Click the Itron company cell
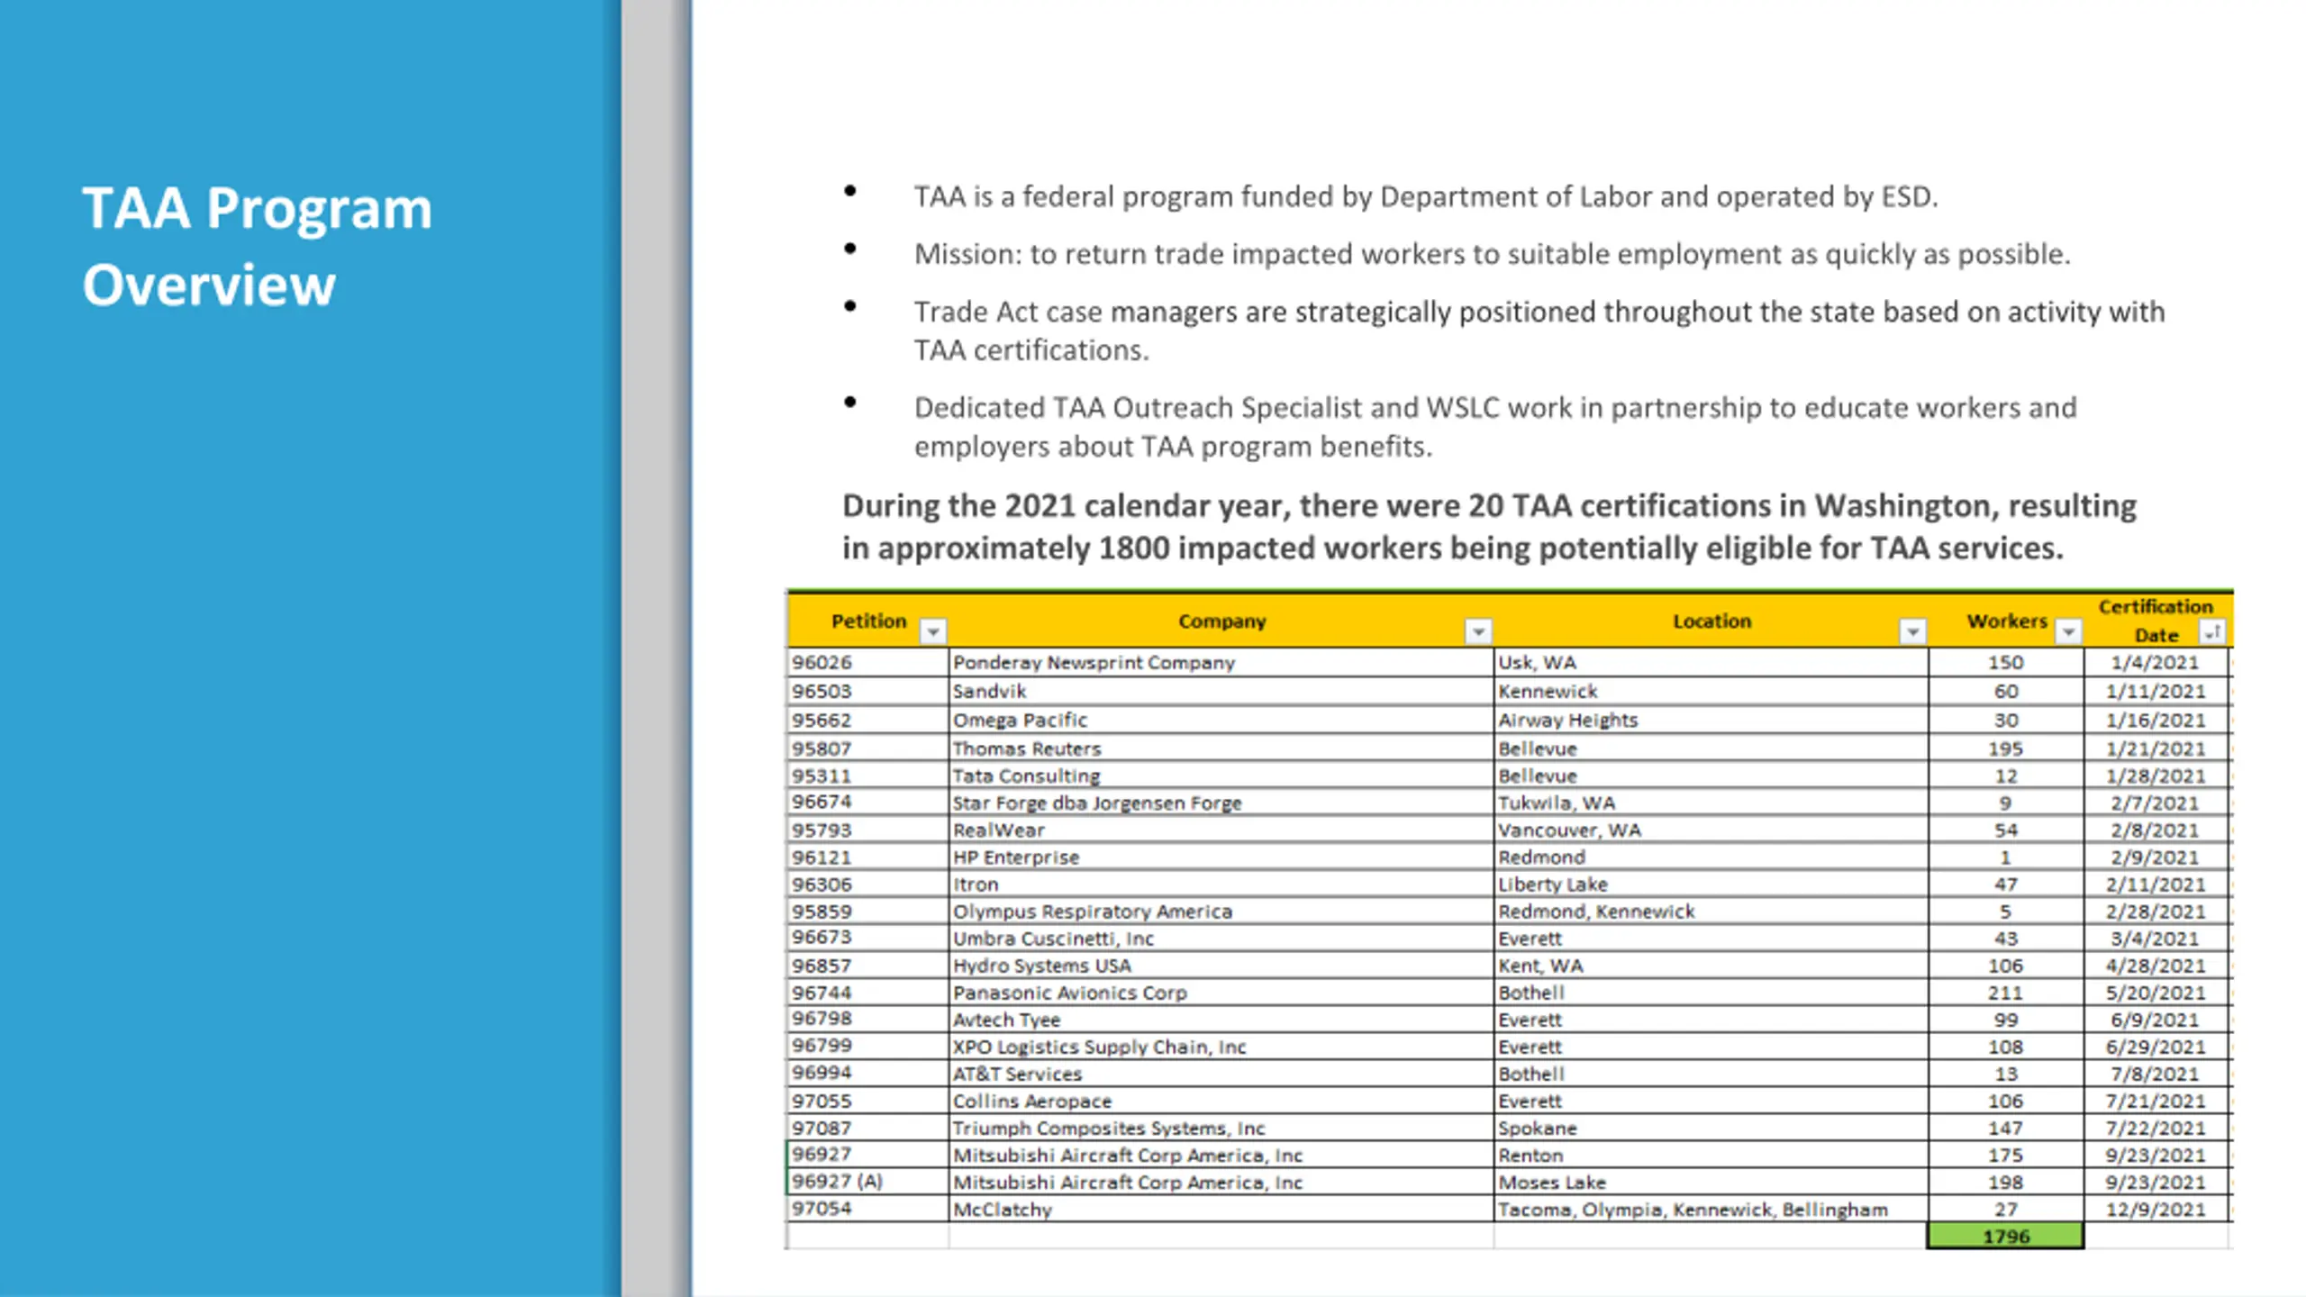Screen dimensions: 2306x1297 pos(1221,884)
